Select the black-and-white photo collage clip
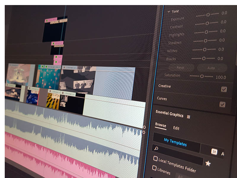The height and width of the screenshot is (178, 237). [77, 80]
